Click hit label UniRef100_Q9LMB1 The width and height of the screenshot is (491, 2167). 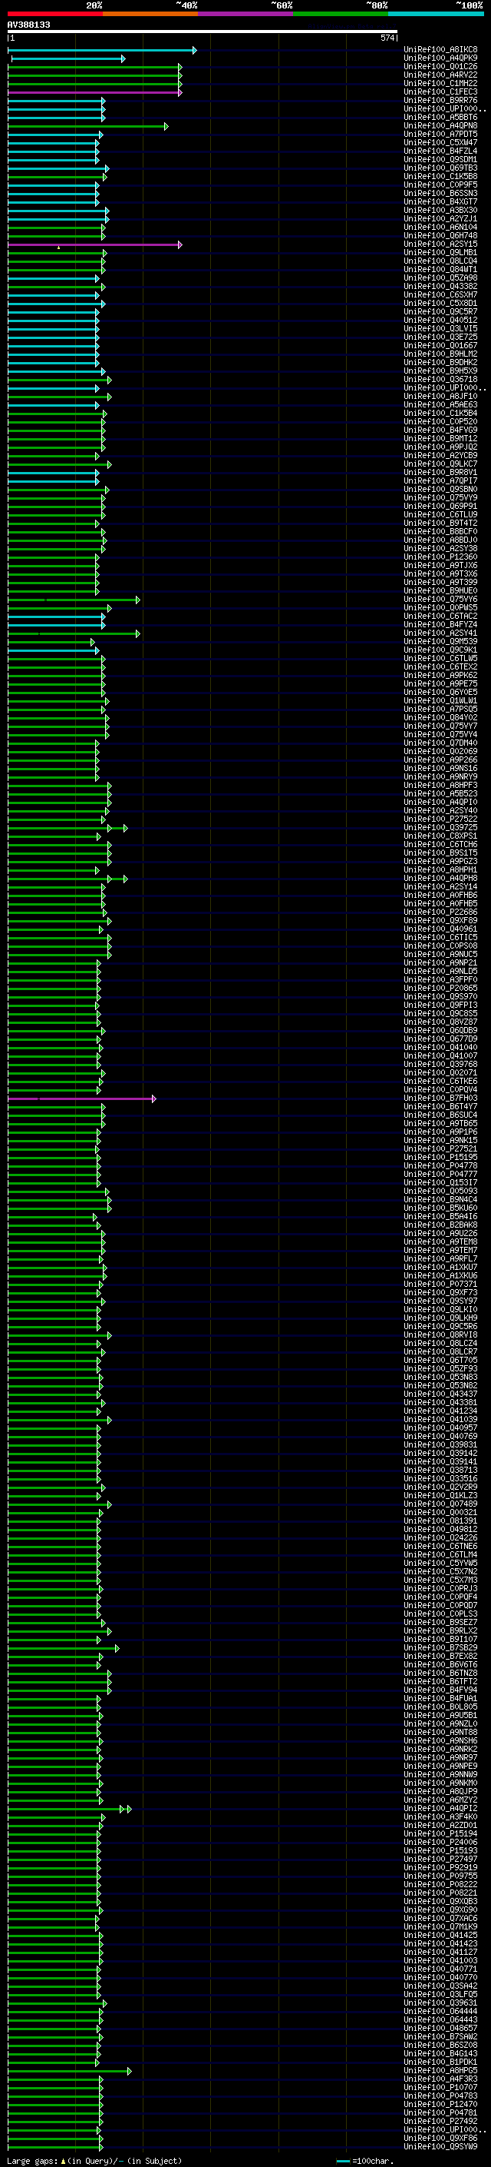click(440, 252)
